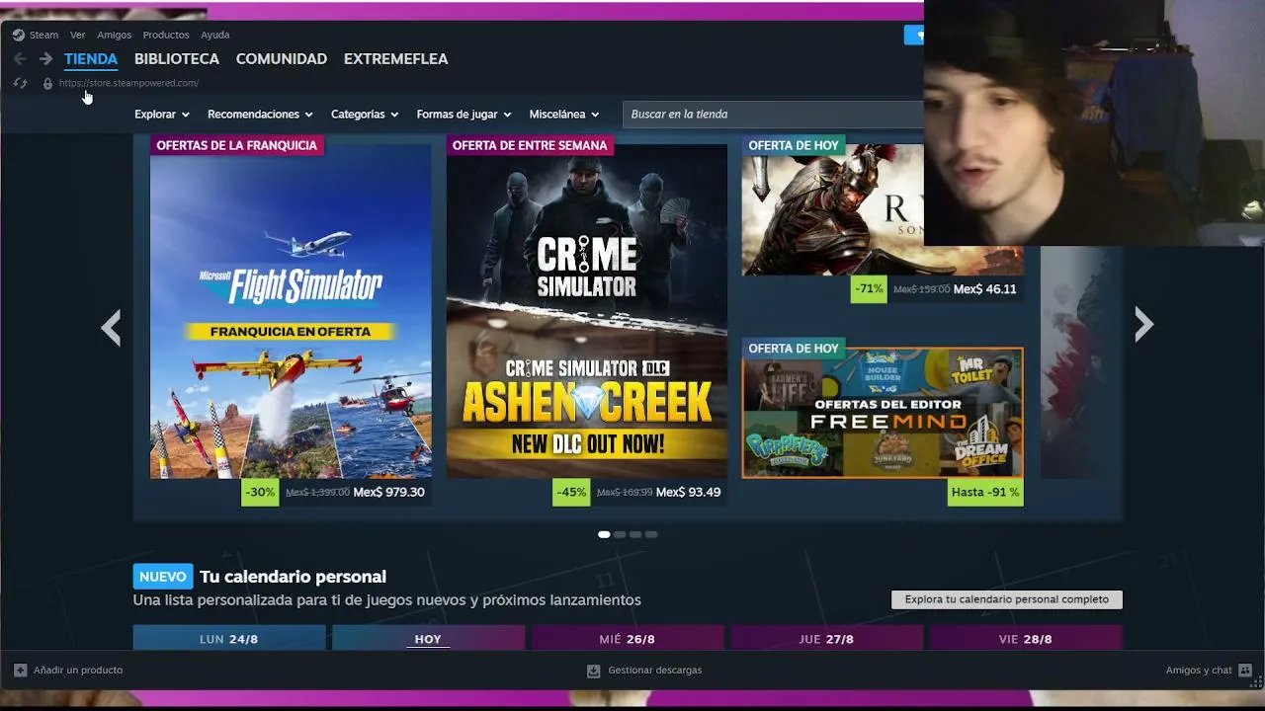Open the friends chat icon at bottom right

(1244, 670)
